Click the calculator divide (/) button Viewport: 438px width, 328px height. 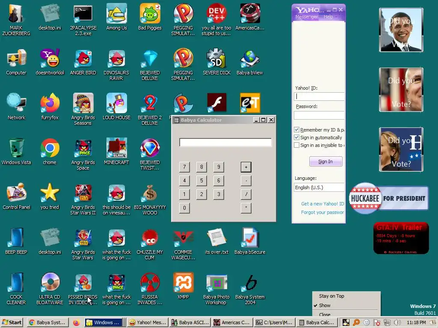coord(246,194)
